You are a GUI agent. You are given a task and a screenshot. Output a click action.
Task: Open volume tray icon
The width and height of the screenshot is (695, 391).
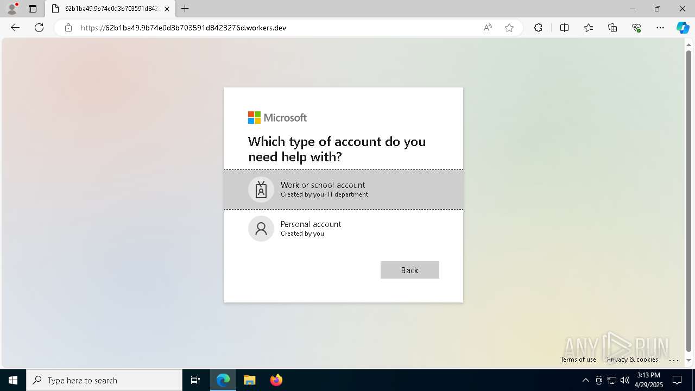coord(625,380)
